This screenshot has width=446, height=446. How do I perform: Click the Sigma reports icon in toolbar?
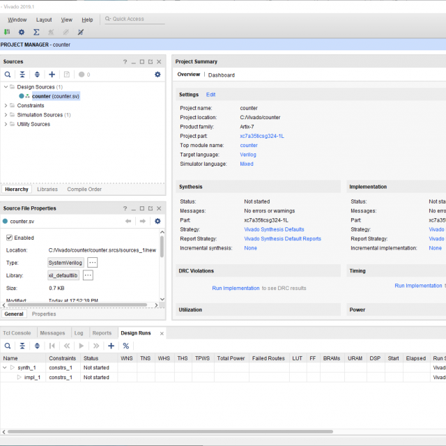point(36,32)
